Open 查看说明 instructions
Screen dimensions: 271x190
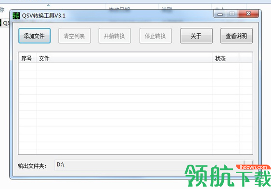236,36
